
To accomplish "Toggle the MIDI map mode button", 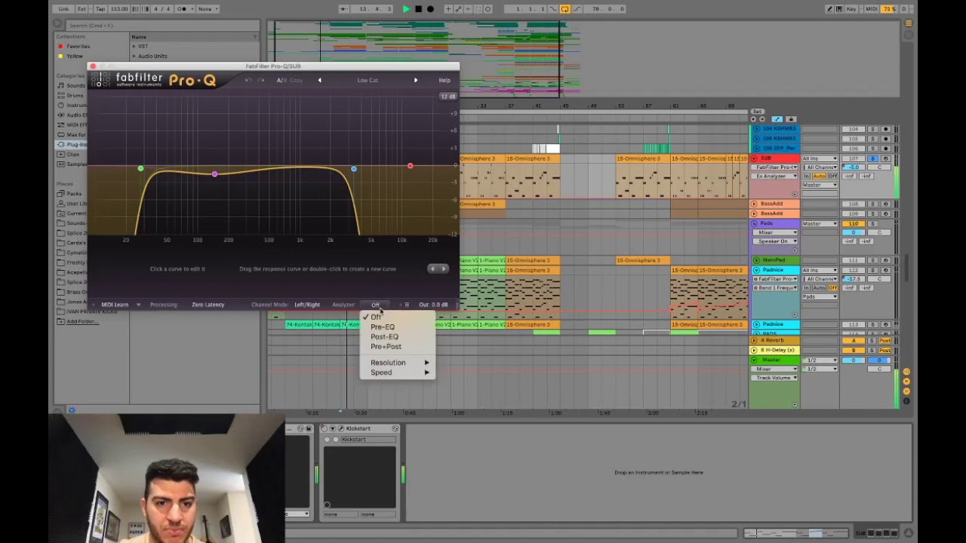I will coord(871,9).
